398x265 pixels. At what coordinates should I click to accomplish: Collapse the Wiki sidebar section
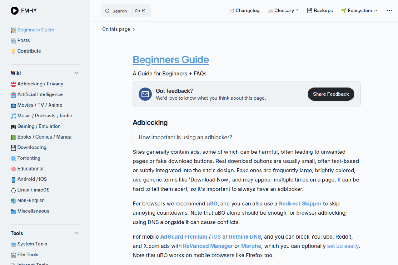click(x=76, y=73)
